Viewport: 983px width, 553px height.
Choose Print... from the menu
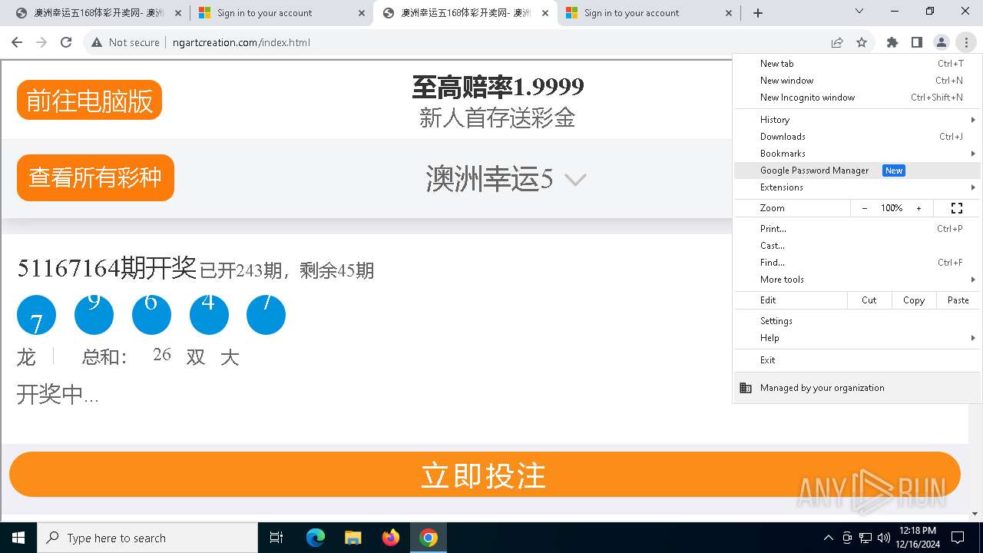(x=857, y=229)
